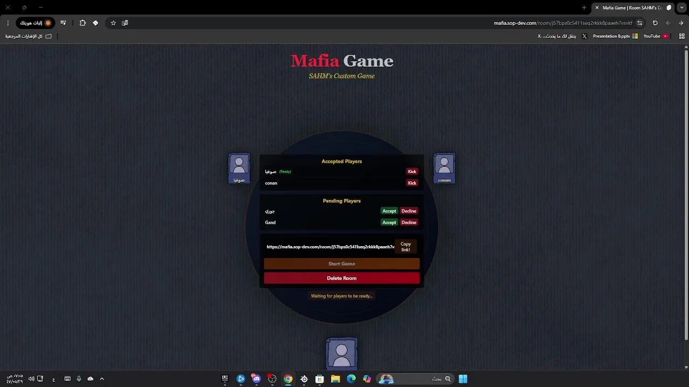This screenshot has width=689, height=387.
Task: Delete the room
Action: click(x=342, y=278)
